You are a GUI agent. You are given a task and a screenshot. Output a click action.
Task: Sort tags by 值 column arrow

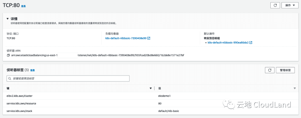point(295,88)
